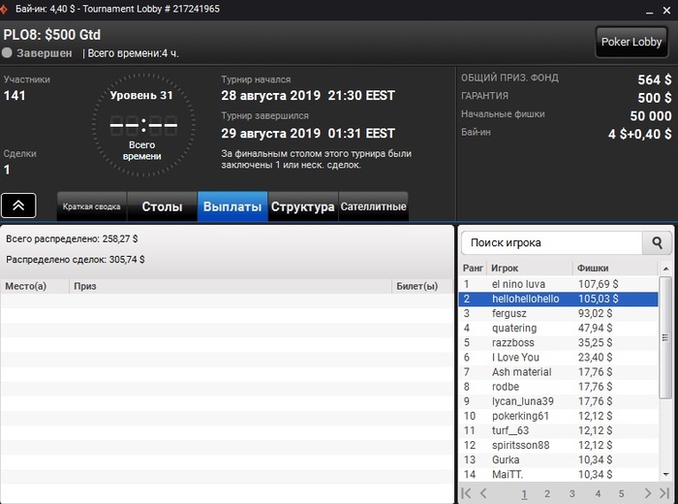Open the Poker Lobby
The width and height of the screenshot is (678, 504).
tap(632, 42)
